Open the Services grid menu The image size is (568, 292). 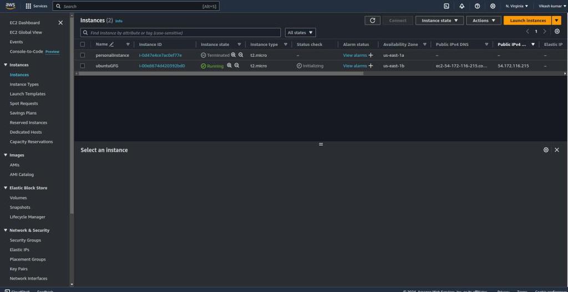(36, 6)
